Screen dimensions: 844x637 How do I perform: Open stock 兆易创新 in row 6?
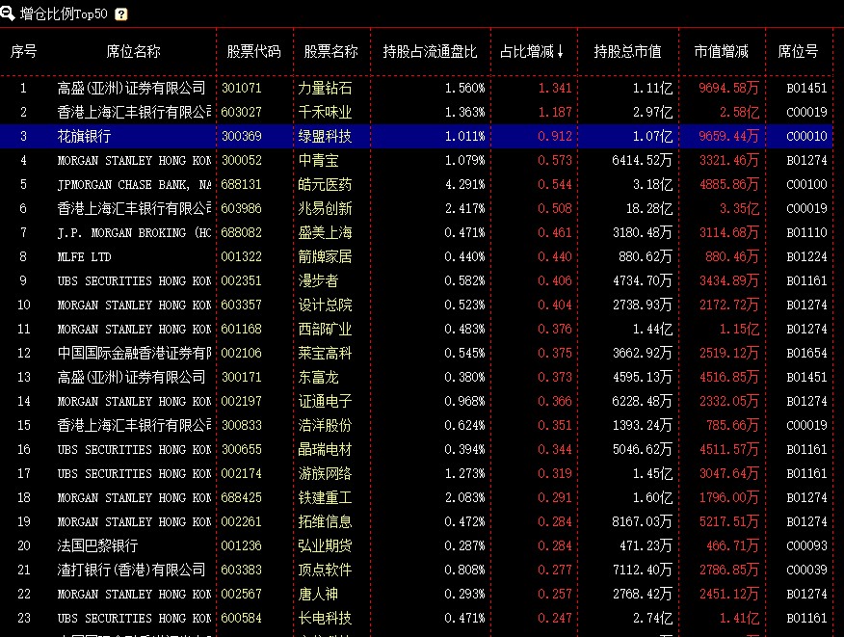point(325,208)
